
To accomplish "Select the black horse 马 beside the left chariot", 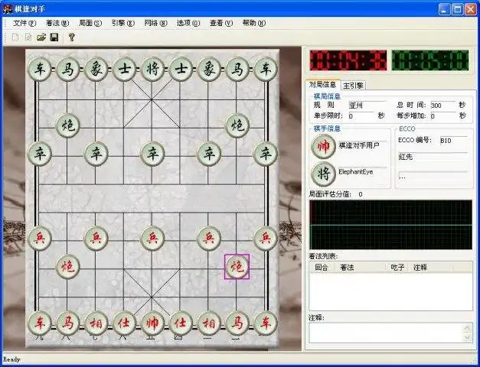I will coord(67,70).
